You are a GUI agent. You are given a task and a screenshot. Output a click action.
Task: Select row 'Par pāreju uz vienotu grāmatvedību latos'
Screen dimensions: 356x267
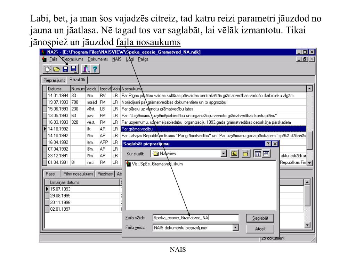[175, 109]
